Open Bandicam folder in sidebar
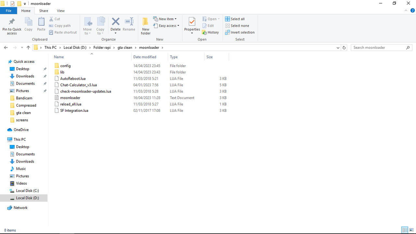Image resolution: width=416 pixels, height=234 pixels. [x=24, y=98]
